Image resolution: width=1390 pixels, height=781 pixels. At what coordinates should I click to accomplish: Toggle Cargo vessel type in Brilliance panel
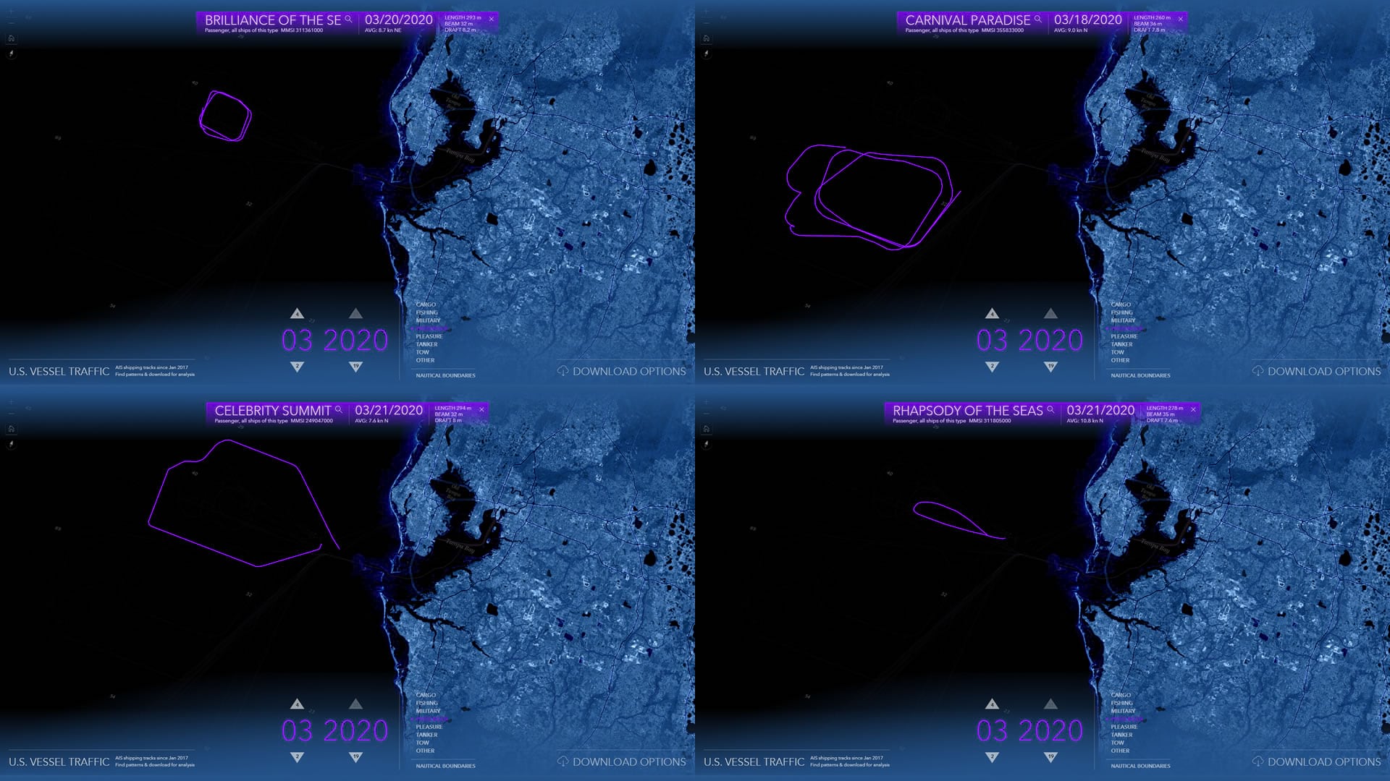click(426, 304)
